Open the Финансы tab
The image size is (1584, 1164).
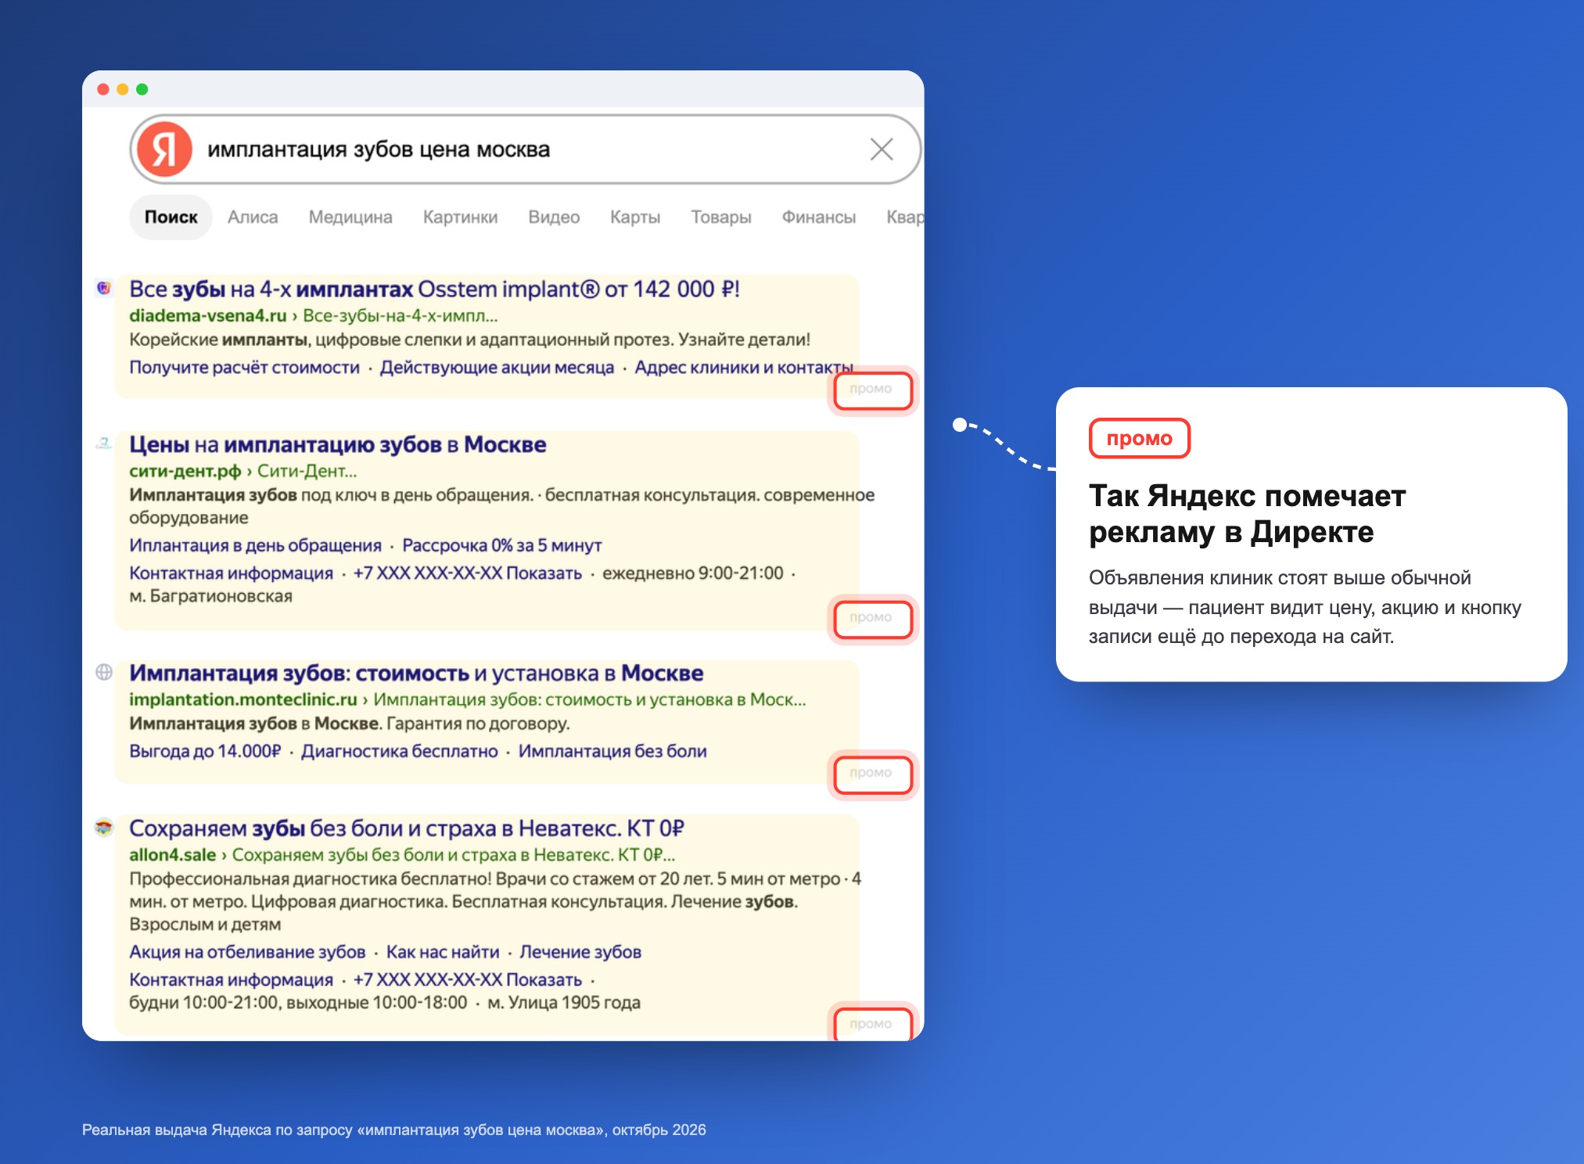[819, 217]
